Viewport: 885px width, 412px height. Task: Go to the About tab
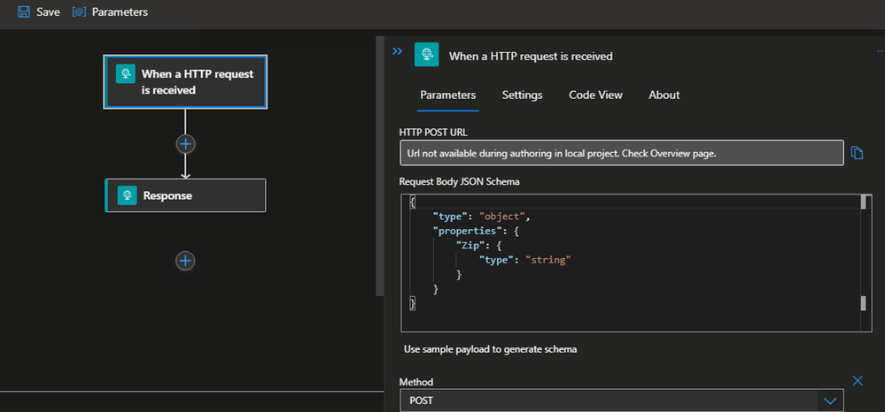664,95
